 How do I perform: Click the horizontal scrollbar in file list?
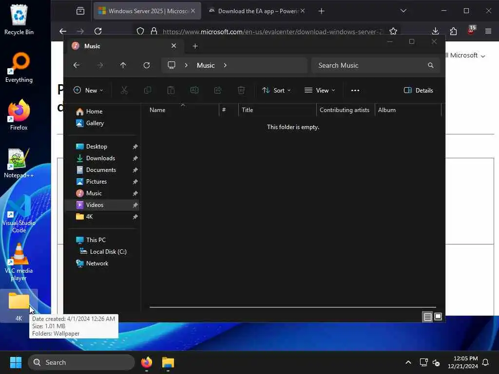pos(293,307)
